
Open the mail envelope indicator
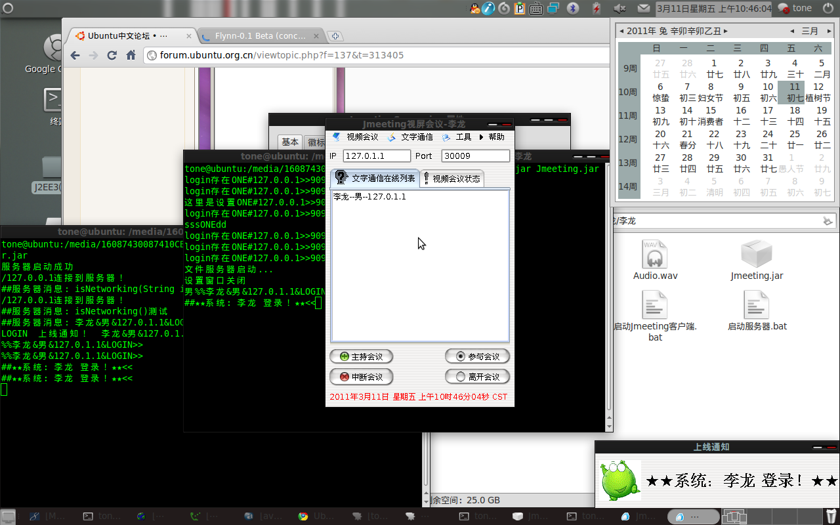pos(643,9)
